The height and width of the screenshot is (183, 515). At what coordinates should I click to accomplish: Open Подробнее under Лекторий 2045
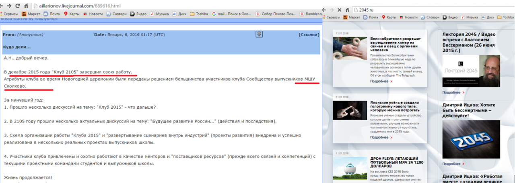pyautogui.click(x=453, y=92)
